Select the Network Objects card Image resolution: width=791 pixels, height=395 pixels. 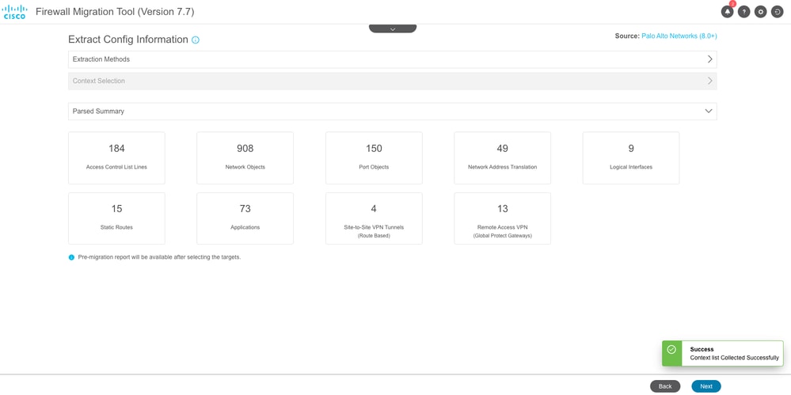tap(245, 158)
